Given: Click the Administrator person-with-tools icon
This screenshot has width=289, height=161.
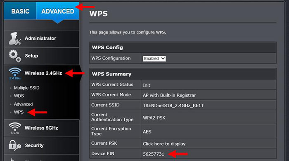Looking at the screenshot, I should (x=15, y=38).
